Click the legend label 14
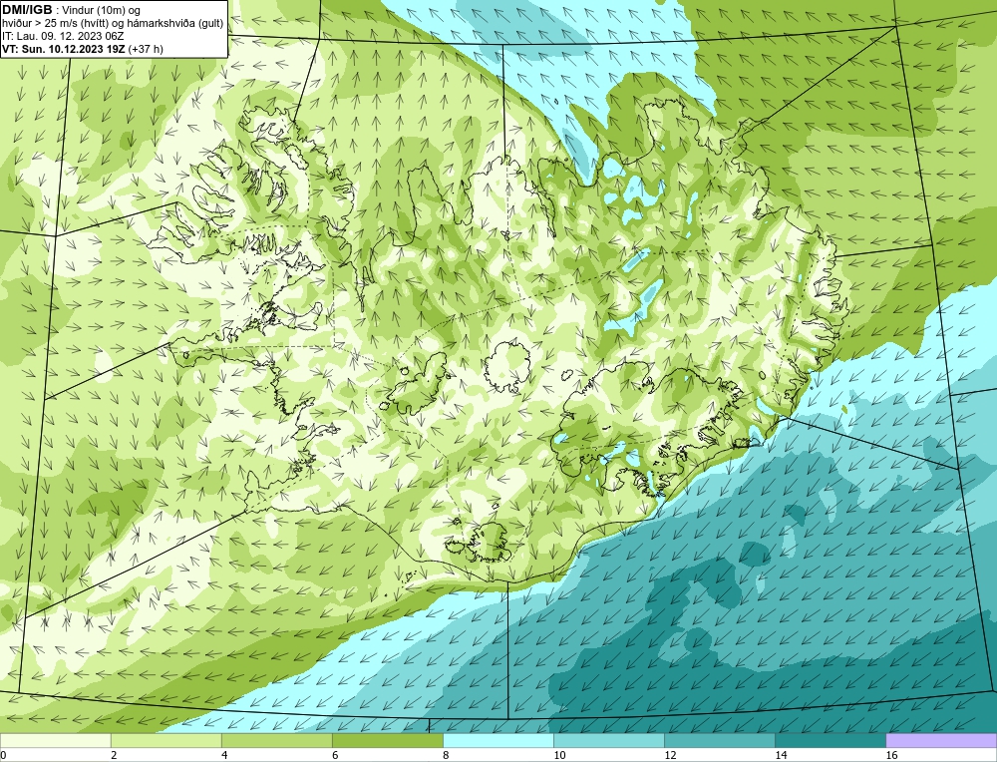The height and width of the screenshot is (762, 997). [x=781, y=755]
